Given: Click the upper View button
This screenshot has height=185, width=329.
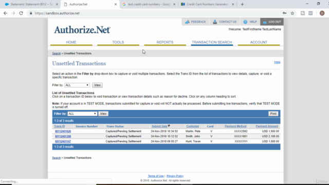Looking at the screenshot, I should (97, 85).
